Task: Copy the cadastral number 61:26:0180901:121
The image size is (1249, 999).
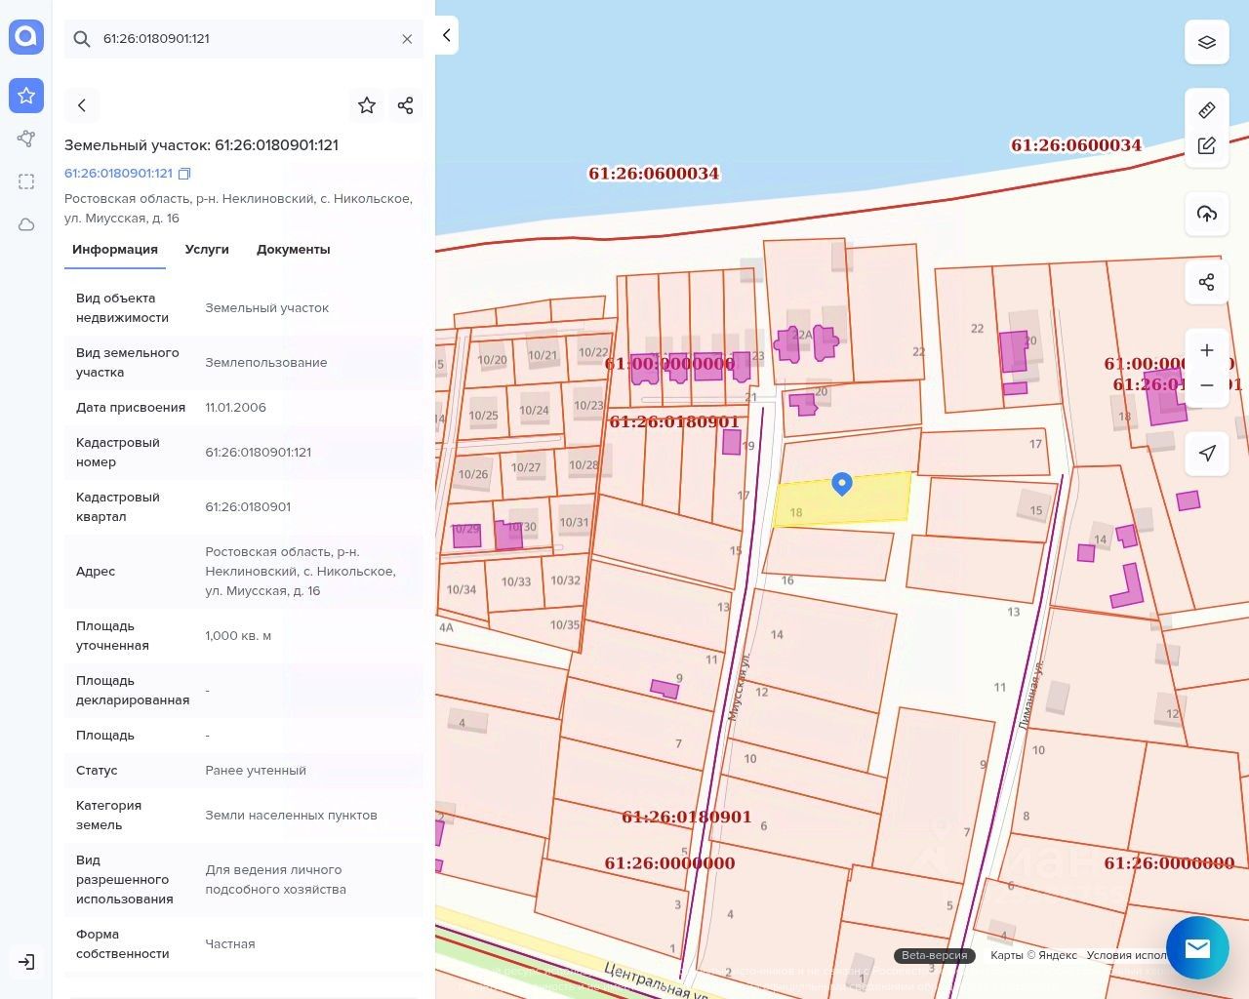Action: point(184,174)
